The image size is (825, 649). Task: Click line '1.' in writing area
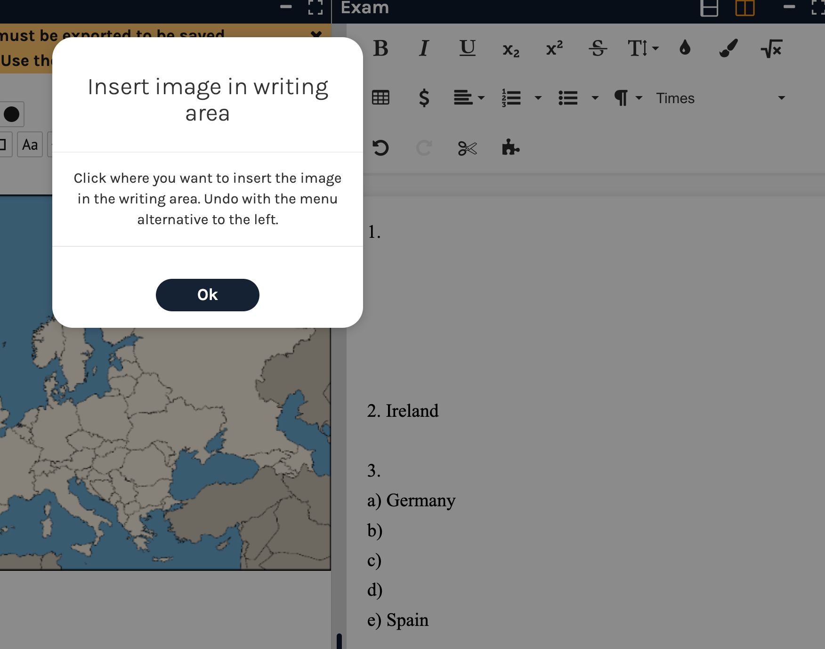[374, 232]
